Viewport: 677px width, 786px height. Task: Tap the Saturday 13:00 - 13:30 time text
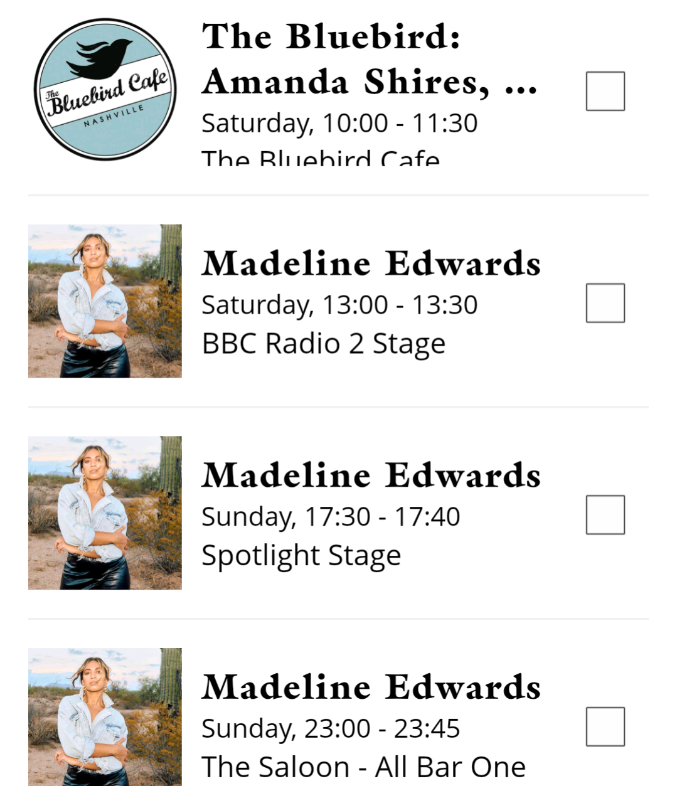click(x=339, y=305)
